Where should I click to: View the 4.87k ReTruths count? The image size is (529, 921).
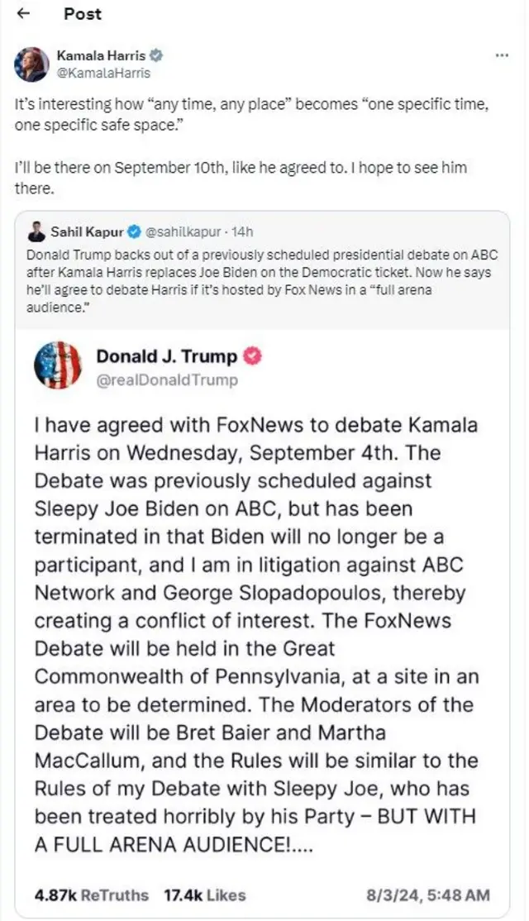pos(92,895)
